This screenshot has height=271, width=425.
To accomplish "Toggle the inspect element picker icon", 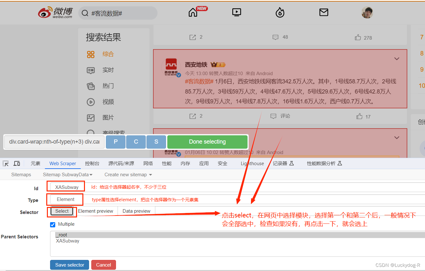I will pyautogui.click(x=6, y=164).
